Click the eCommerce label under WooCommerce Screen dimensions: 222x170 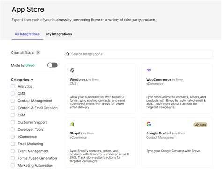[x=155, y=84]
